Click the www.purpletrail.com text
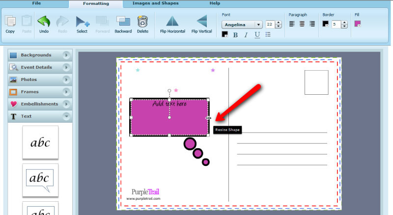This screenshot has width=393, height=215. tap(143, 199)
